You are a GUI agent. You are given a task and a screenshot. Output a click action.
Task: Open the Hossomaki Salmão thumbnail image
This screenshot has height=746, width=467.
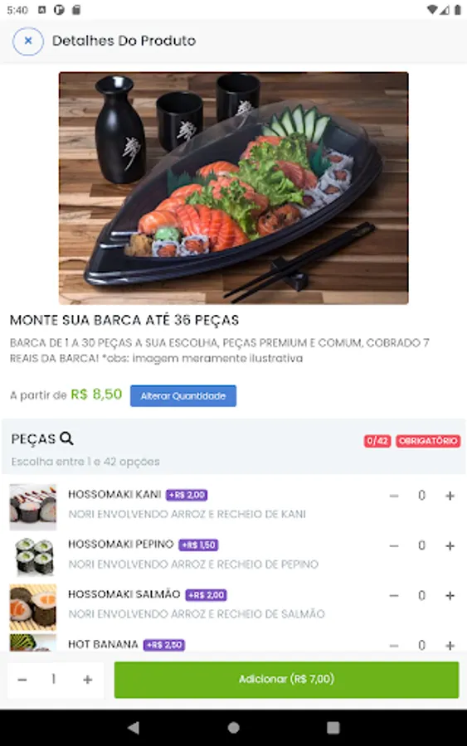point(33,607)
